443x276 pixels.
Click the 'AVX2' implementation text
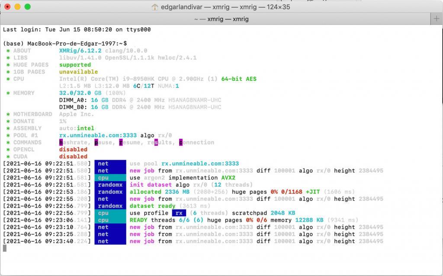(228, 178)
